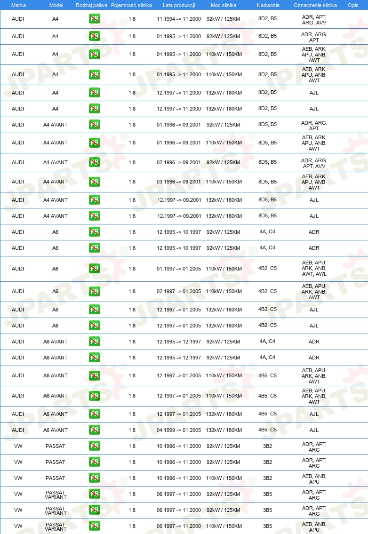The width and height of the screenshot is (368, 534).
Task: Click the Oznaczenie silnika column header
Action: pos(315,5)
